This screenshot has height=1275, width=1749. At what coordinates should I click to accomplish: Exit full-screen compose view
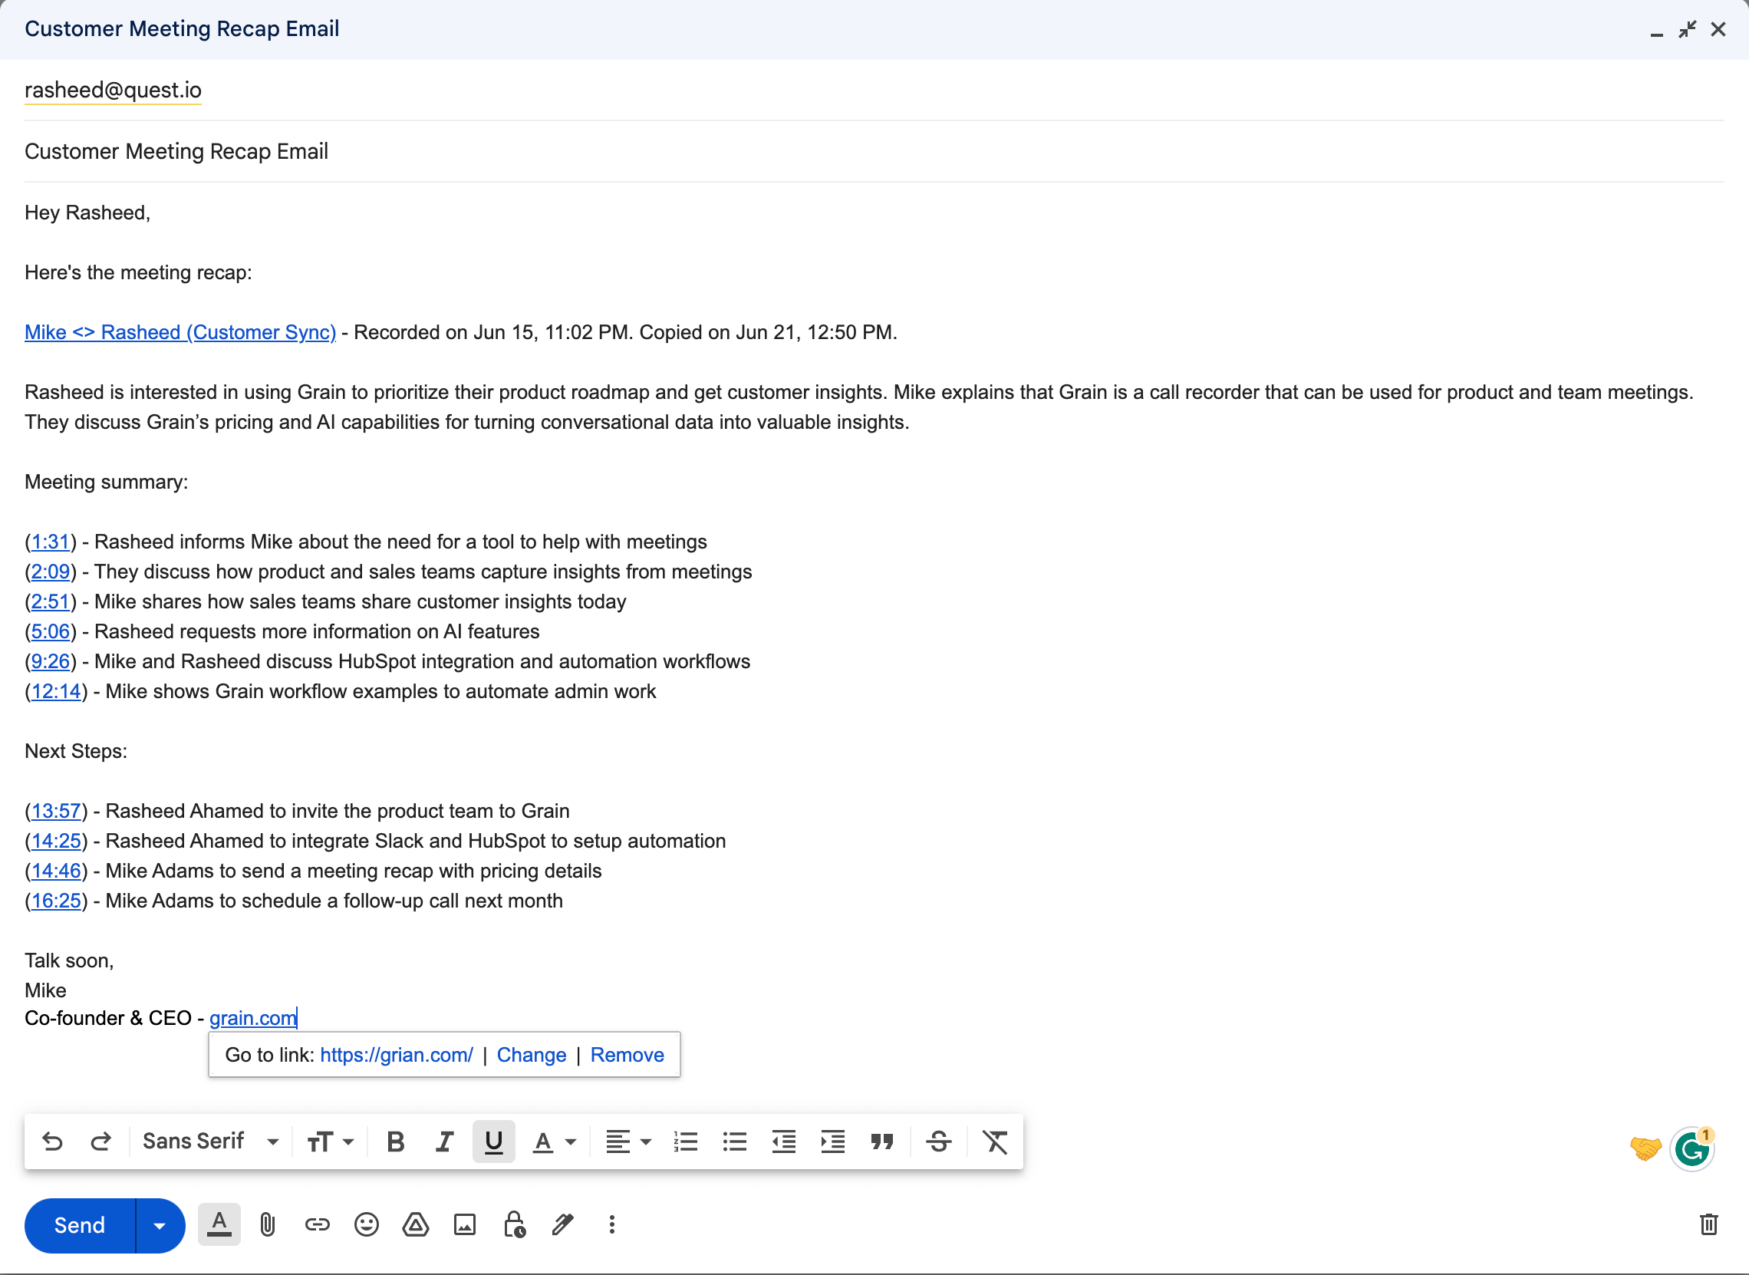pos(1688,29)
